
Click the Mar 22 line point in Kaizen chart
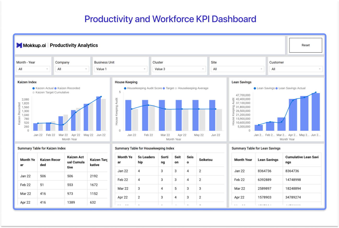[63, 125]
